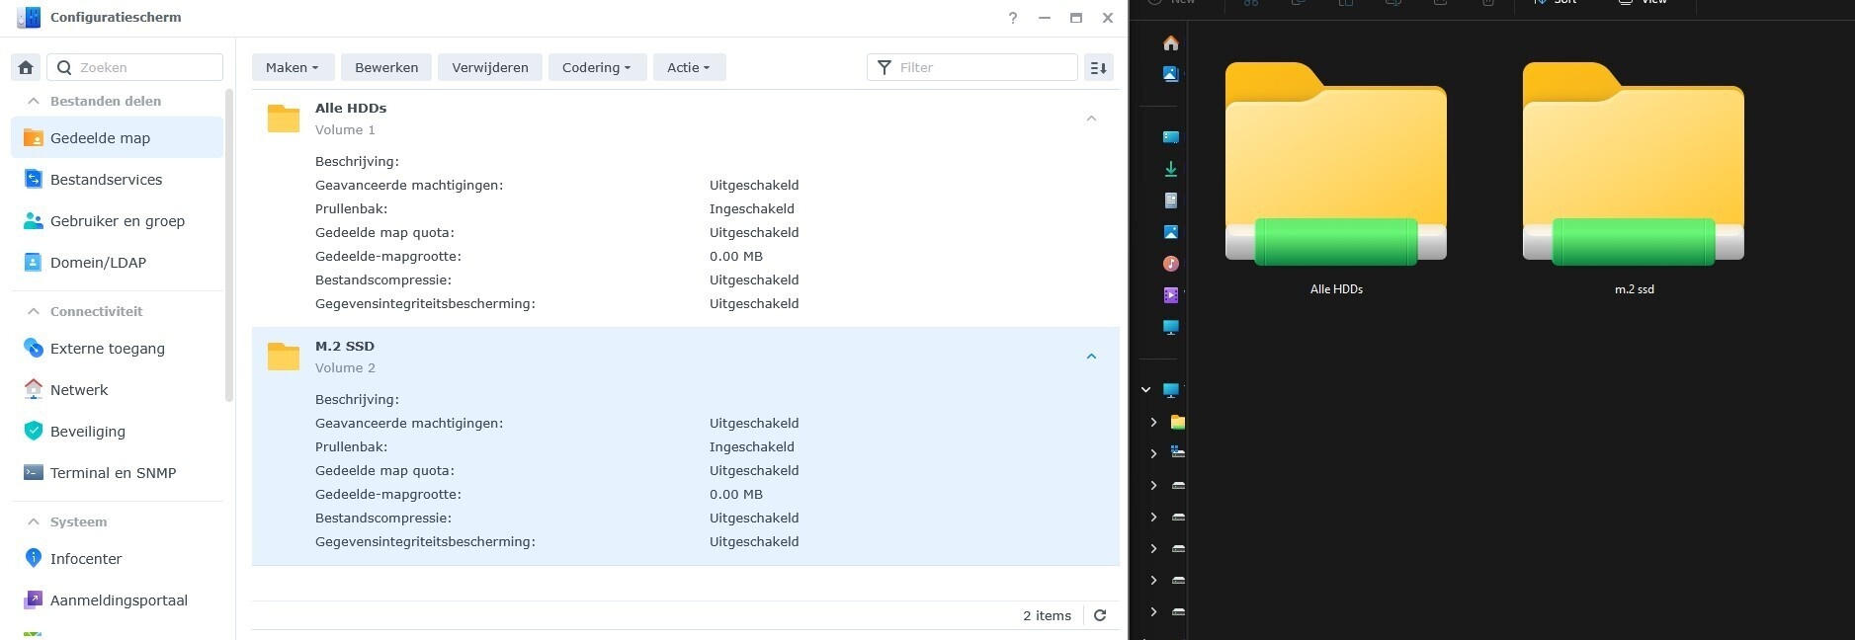This screenshot has width=1855, height=640.
Task: Click the m.2 ssd label under the Explorer folder
Action: point(1634,289)
